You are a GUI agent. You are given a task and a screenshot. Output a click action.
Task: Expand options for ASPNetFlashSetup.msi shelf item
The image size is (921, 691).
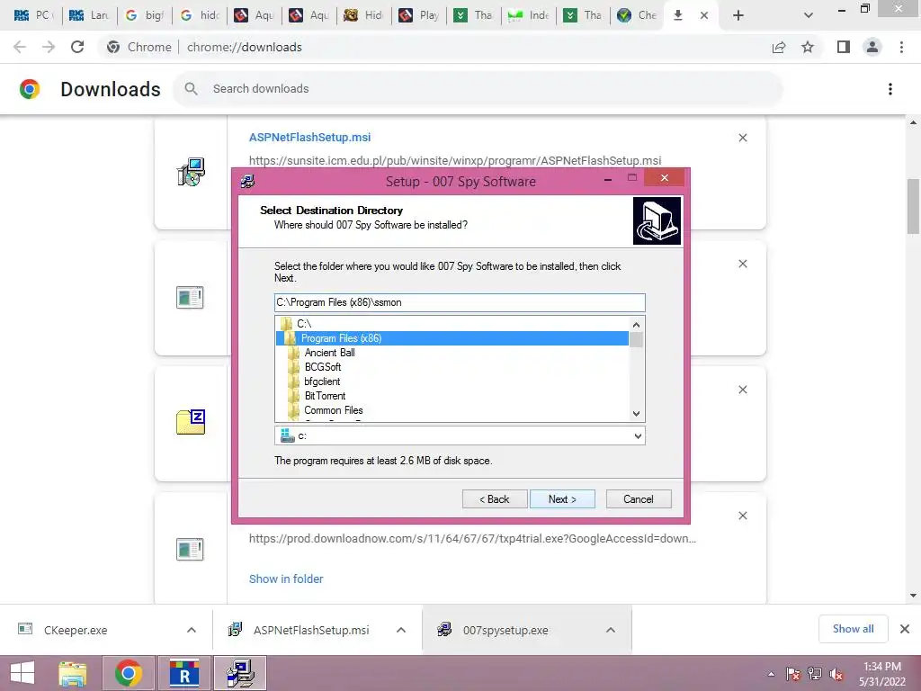point(401,630)
